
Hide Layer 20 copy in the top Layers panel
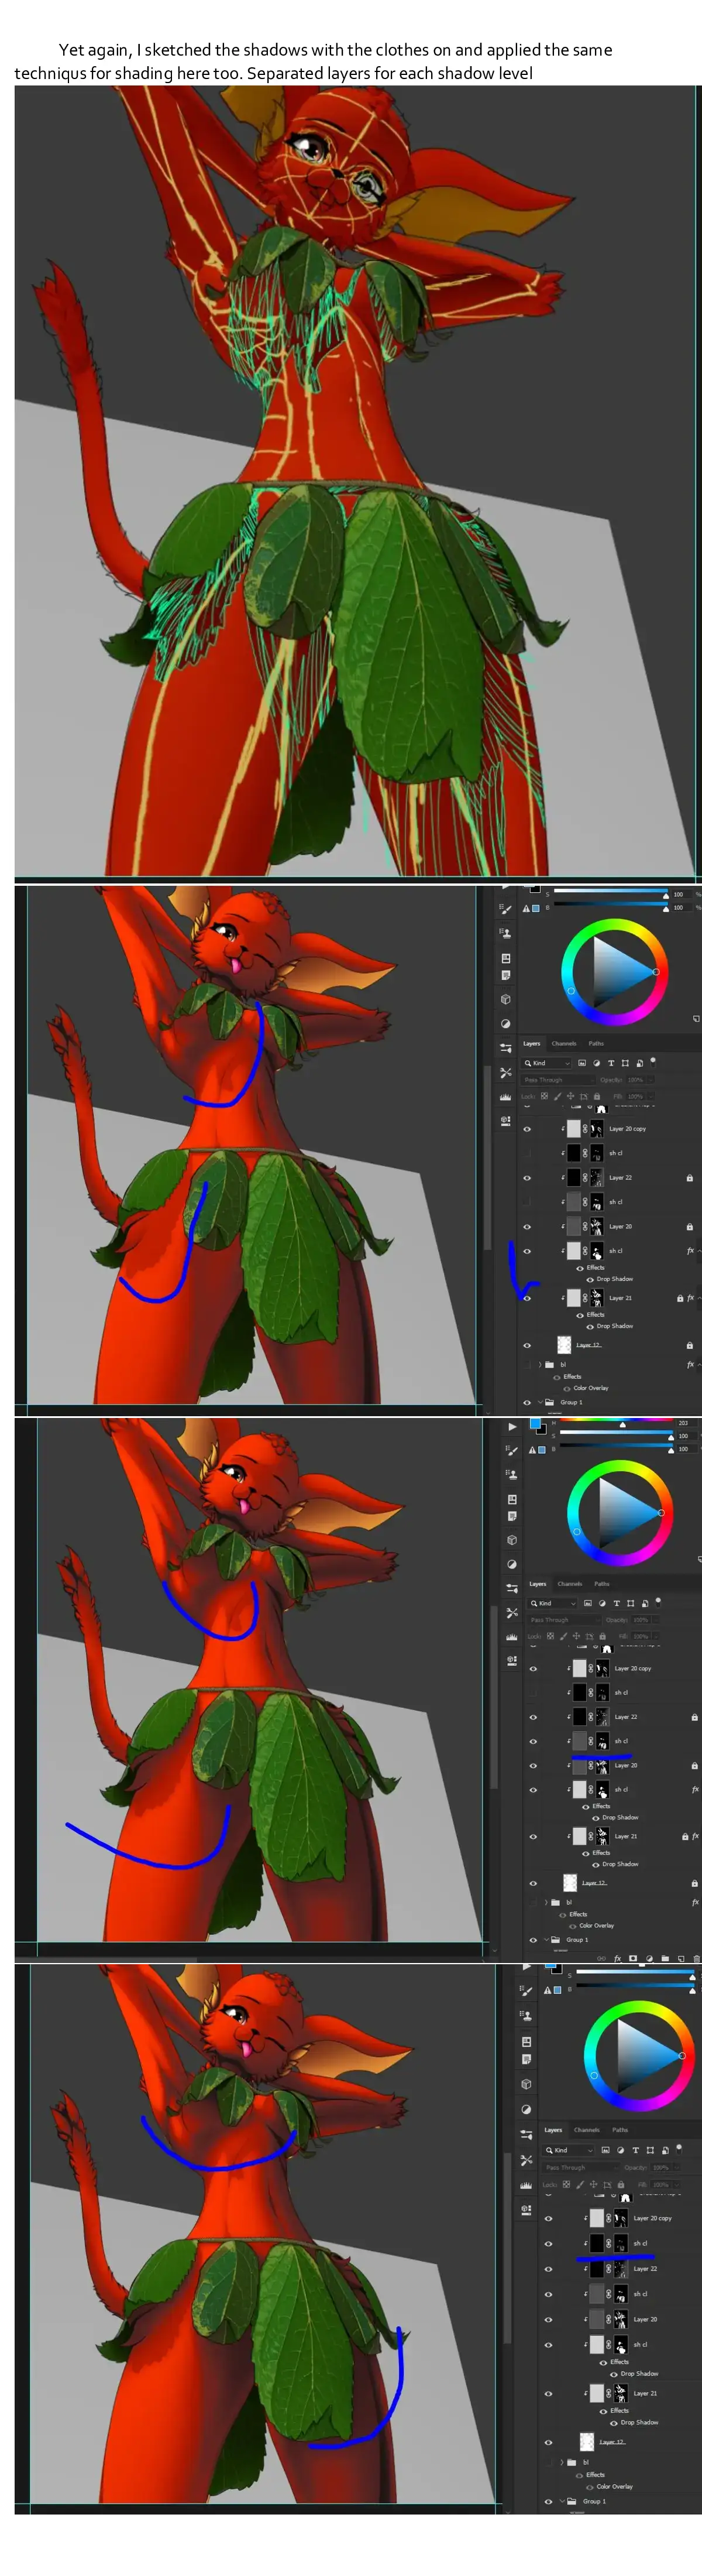(527, 1129)
